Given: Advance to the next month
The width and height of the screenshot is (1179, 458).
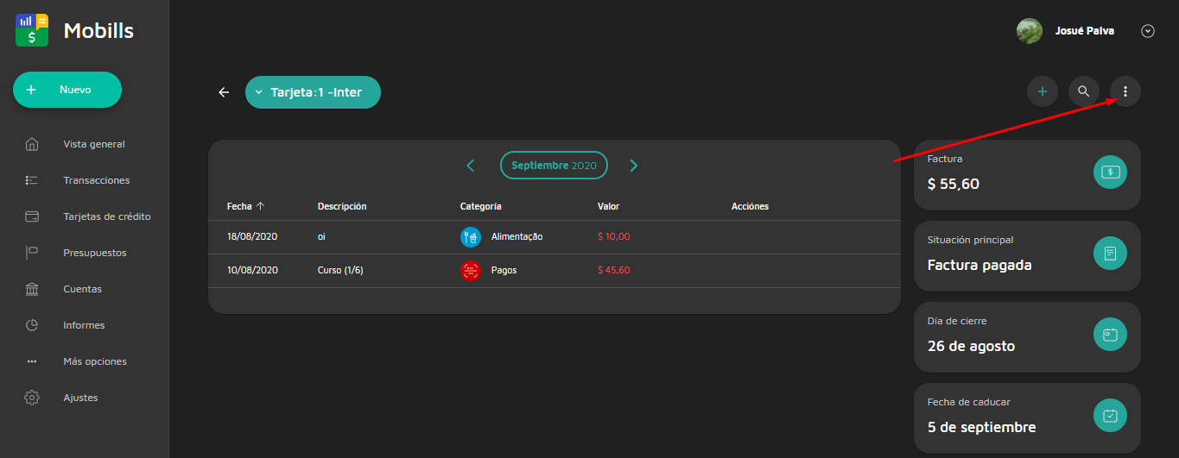Looking at the screenshot, I should point(633,166).
